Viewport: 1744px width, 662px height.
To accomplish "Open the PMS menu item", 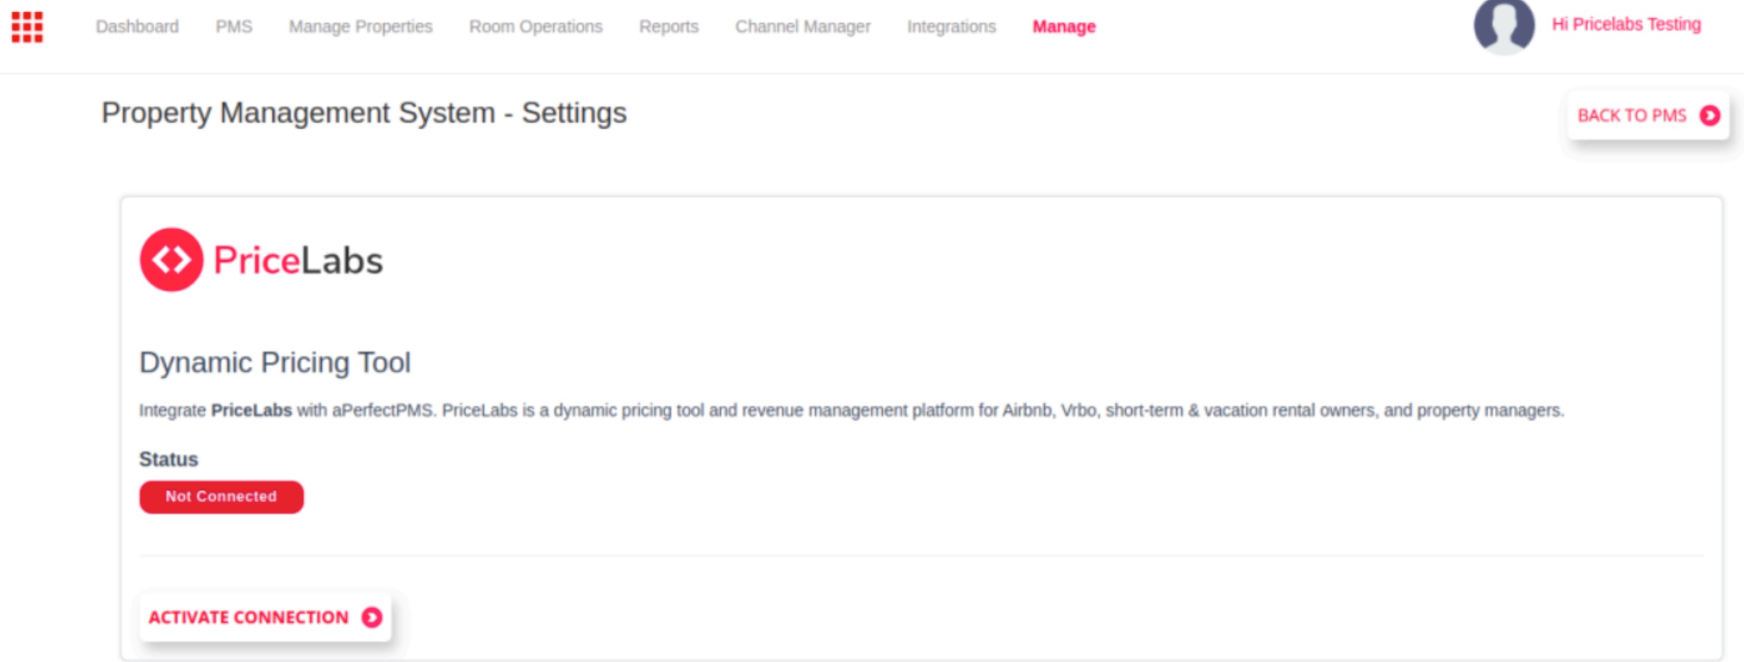I will [x=234, y=26].
